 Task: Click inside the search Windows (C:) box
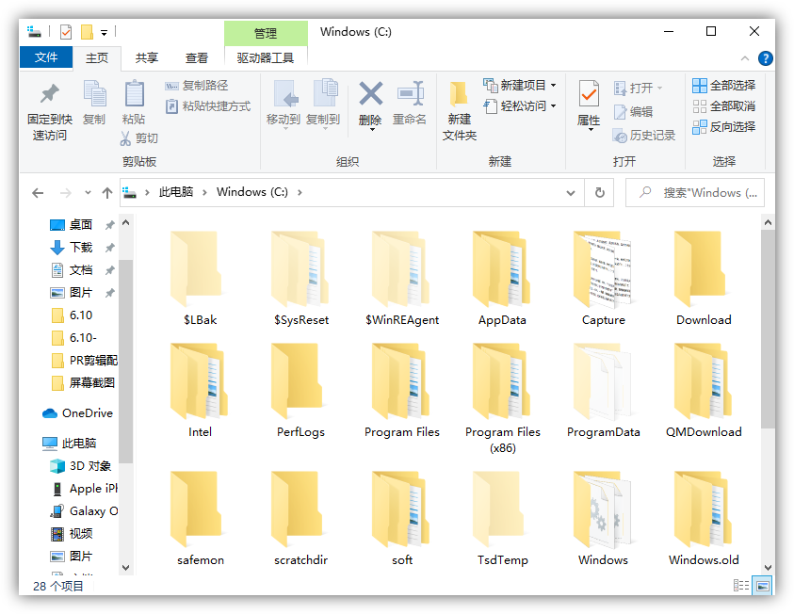(x=702, y=192)
